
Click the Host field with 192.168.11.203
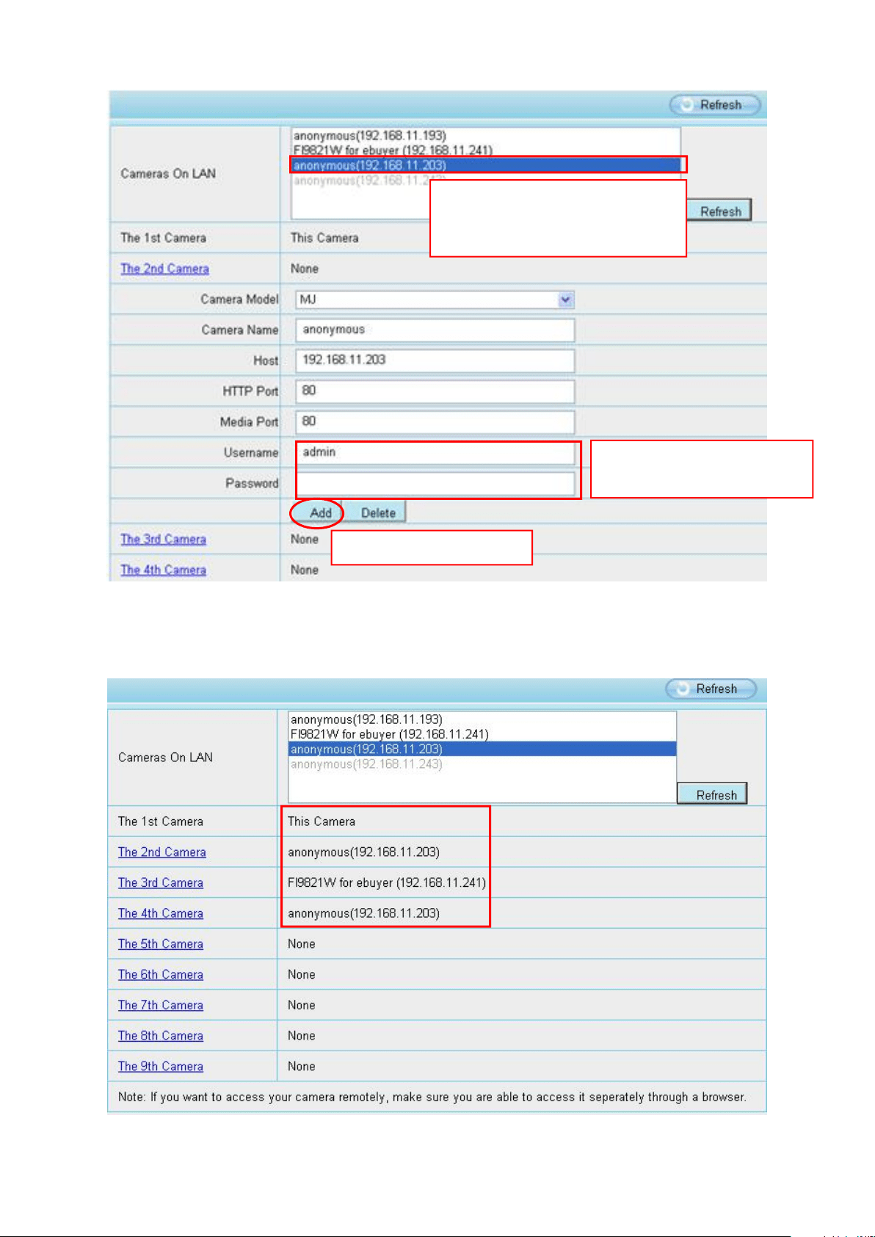coord(435,360)
